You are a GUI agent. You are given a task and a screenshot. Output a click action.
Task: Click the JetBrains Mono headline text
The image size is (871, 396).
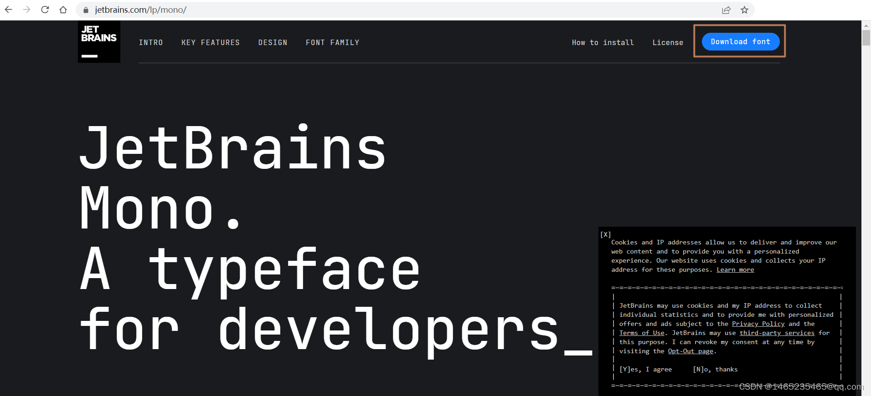(x=233, y=178)
